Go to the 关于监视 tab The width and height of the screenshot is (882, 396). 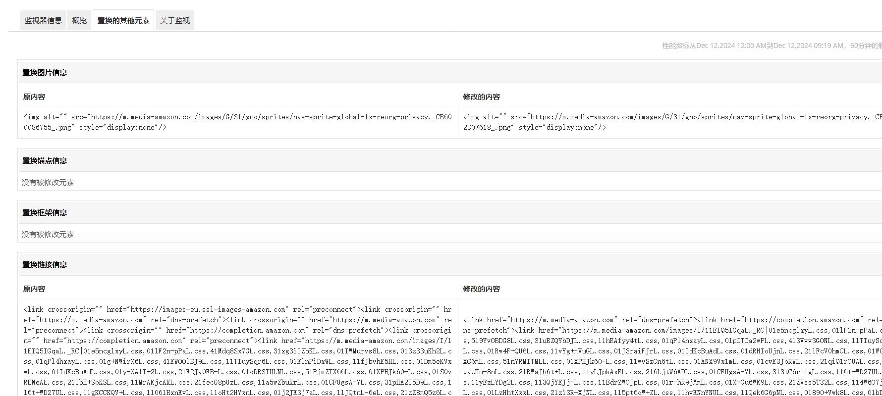tap(175, 20)
